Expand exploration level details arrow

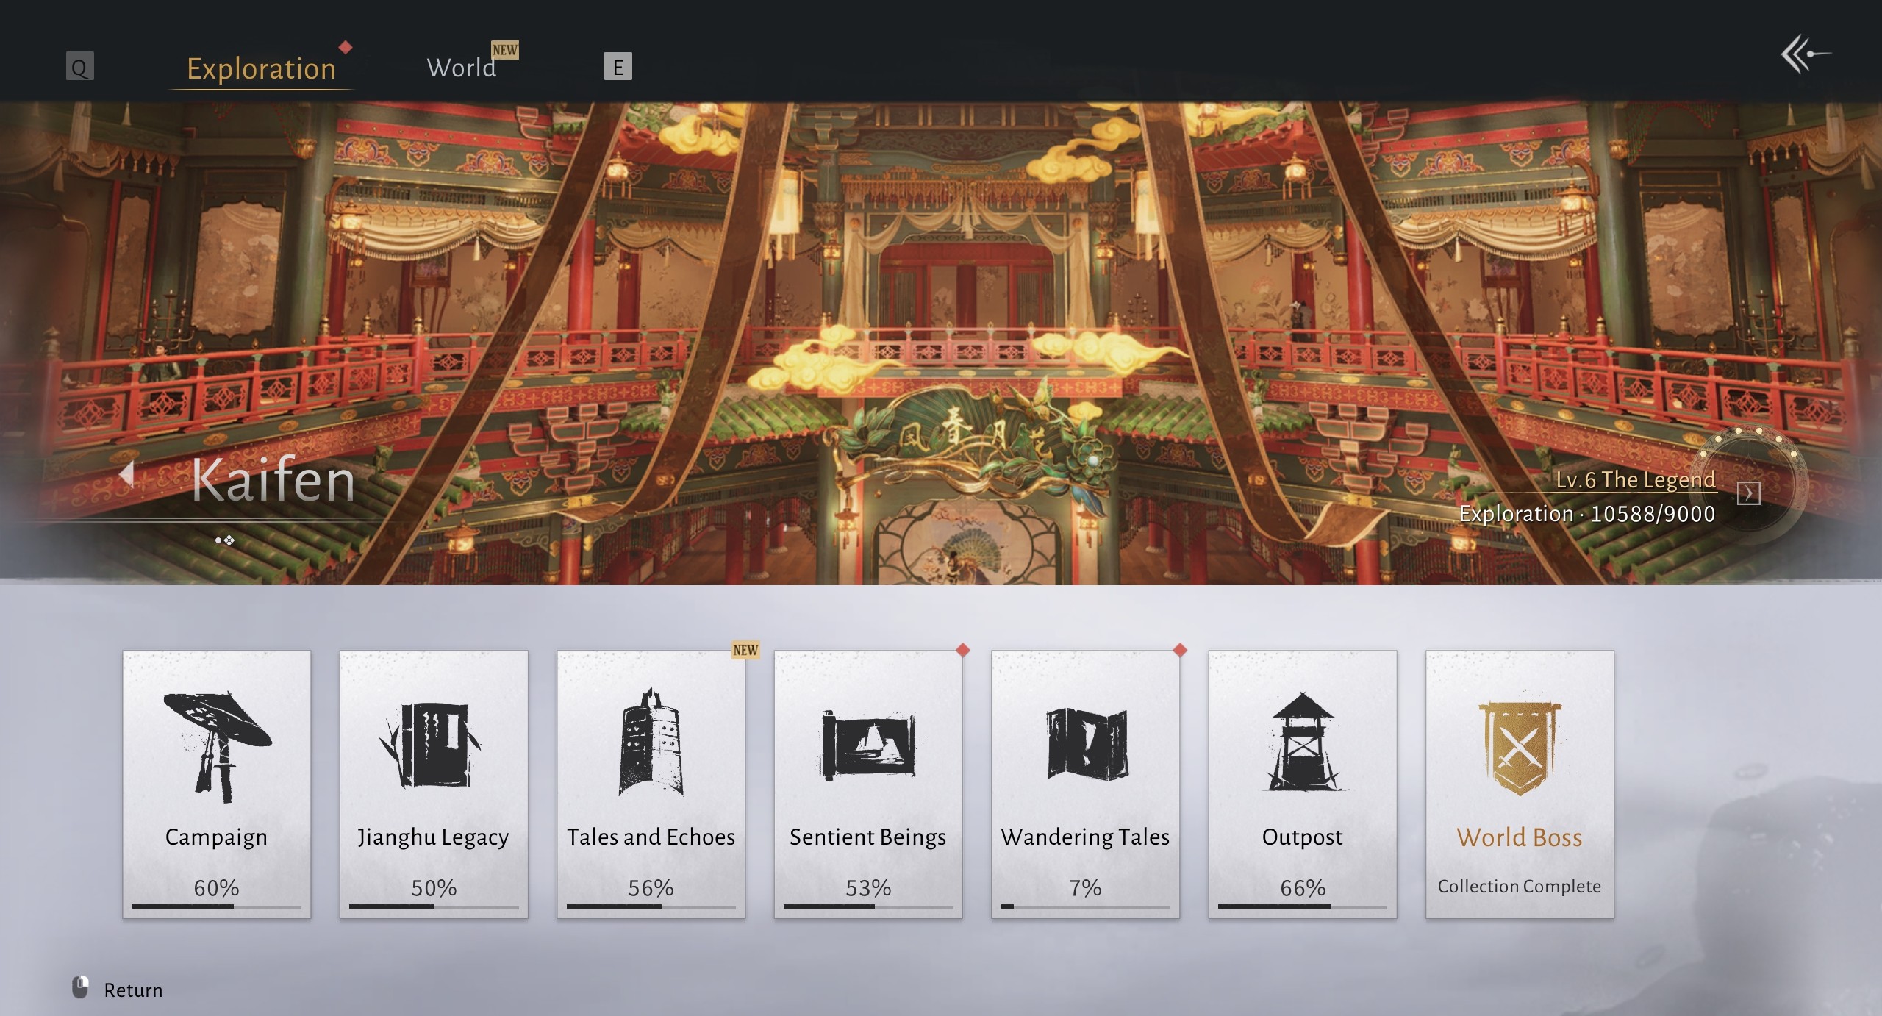pyautogui.click(x=1748, y=493)
